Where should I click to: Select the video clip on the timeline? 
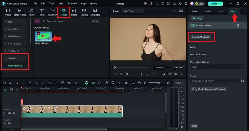click(x=72, y=111)
